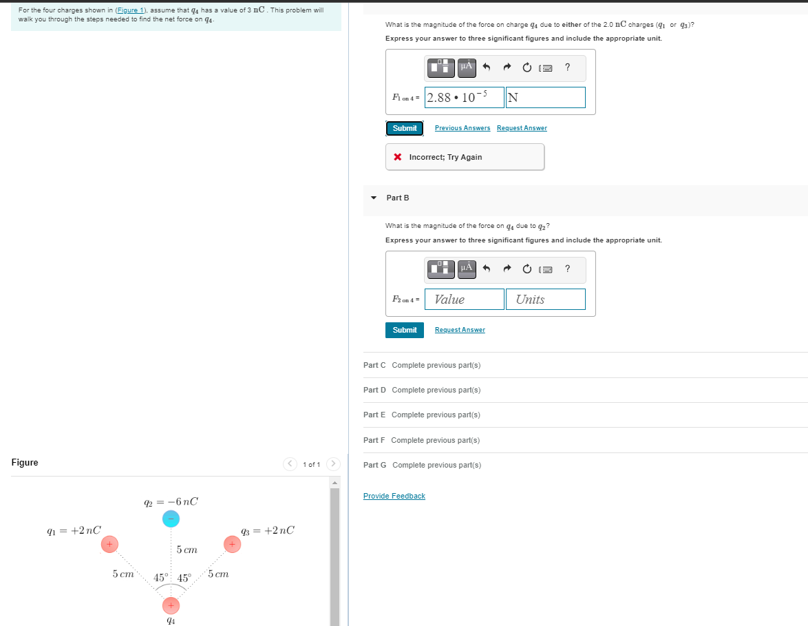The image size is (808, 626).
Task: Open symbols µÅ button in Part A toolbar
Action: 467,67
